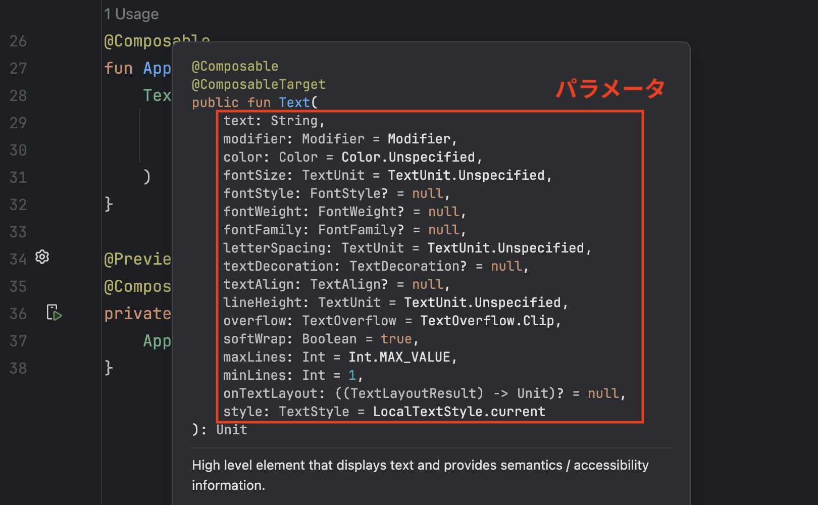Open the Preview settings gear in the gutter

42,258
